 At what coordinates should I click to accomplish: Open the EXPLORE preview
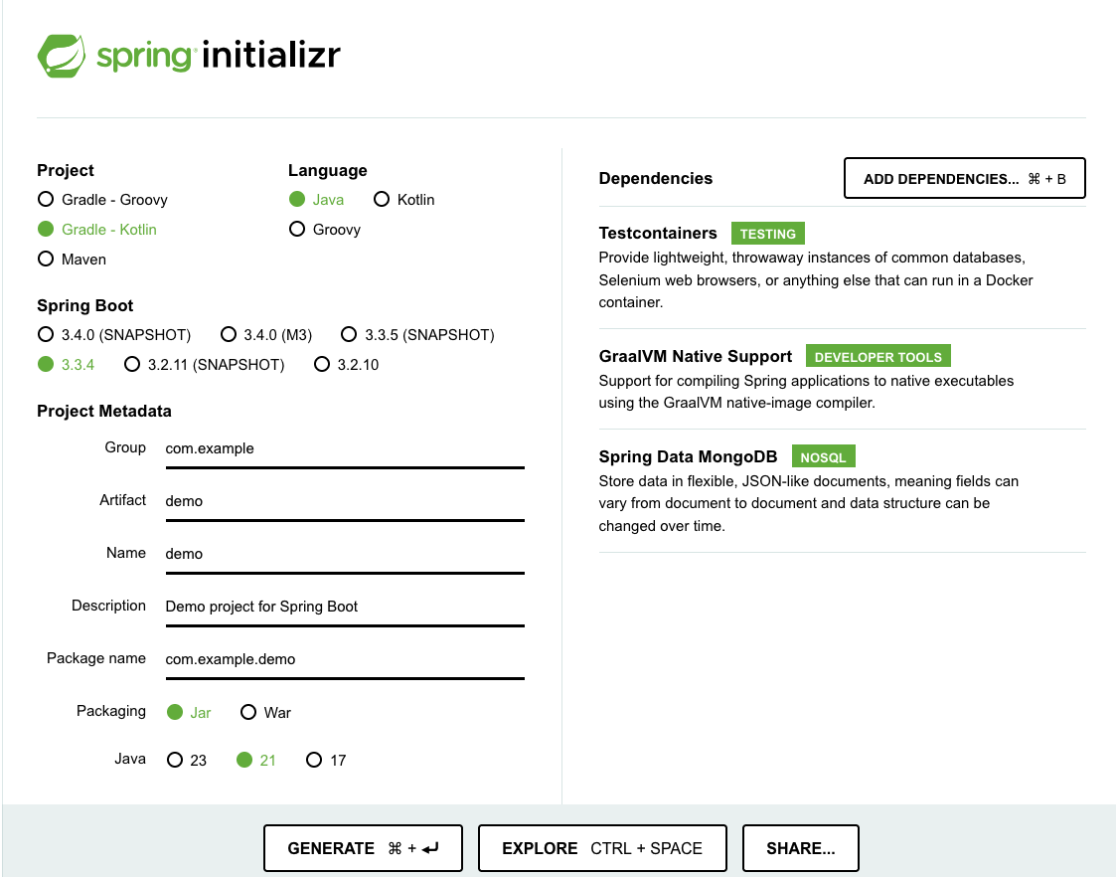point(602,847)
